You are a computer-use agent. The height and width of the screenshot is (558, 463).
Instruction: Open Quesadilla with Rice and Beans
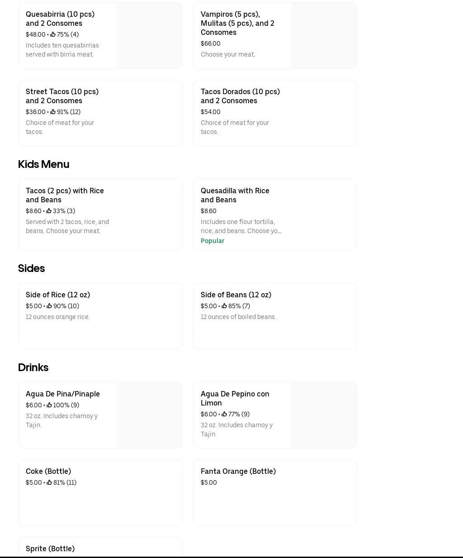[x=235, y=195]
